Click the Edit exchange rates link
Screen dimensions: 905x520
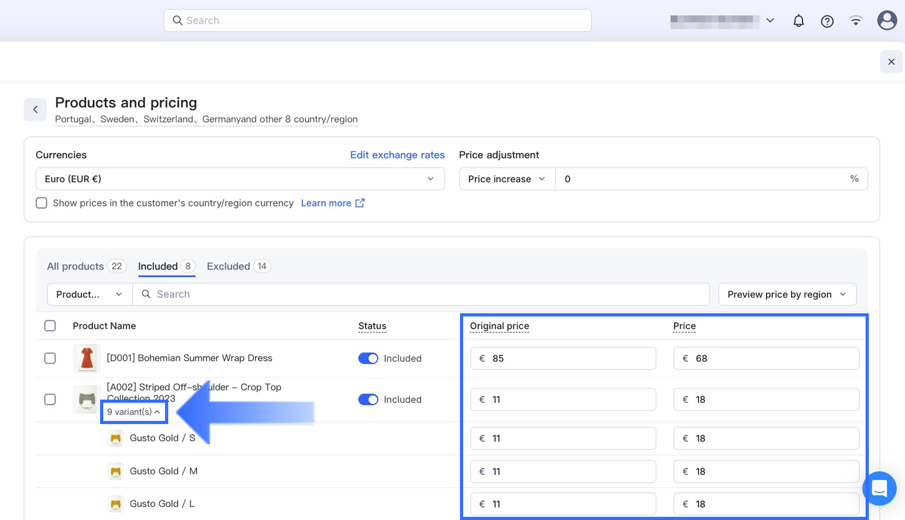[397, 155]
